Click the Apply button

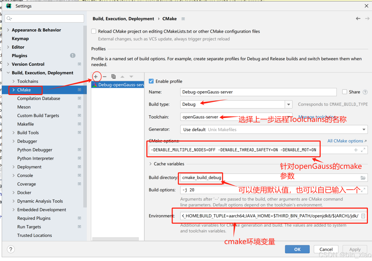(x=355, y=249)
